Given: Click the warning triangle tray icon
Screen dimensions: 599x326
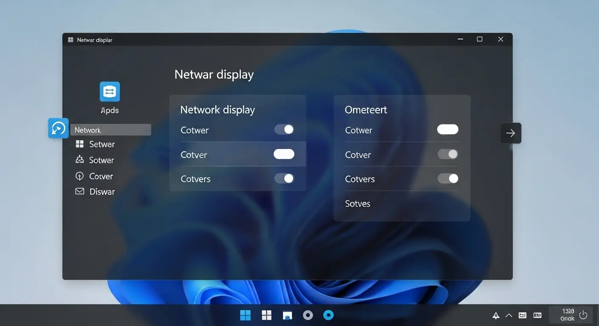Looking at the screenshot, I should click(496, 315).
